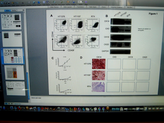Click the Redo toolbar icon
Screen dimensions: 164x123
(x=17, y=3)
